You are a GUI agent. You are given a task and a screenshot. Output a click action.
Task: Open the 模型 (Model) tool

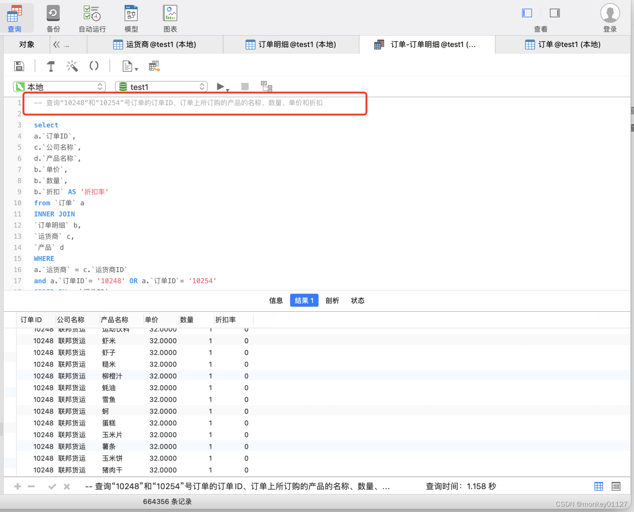pyautogui.click(x=131, y=19)
